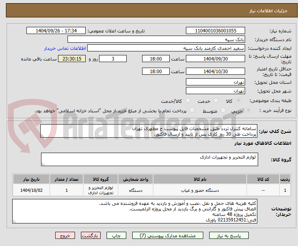
Task: Select the کالا/خدمت radio button
Action: pyautogui.click(x=188, y=100)
